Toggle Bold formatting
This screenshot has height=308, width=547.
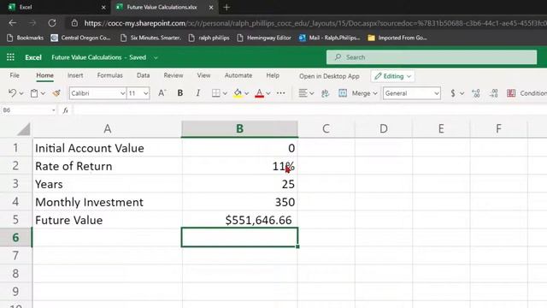point(180,93)
